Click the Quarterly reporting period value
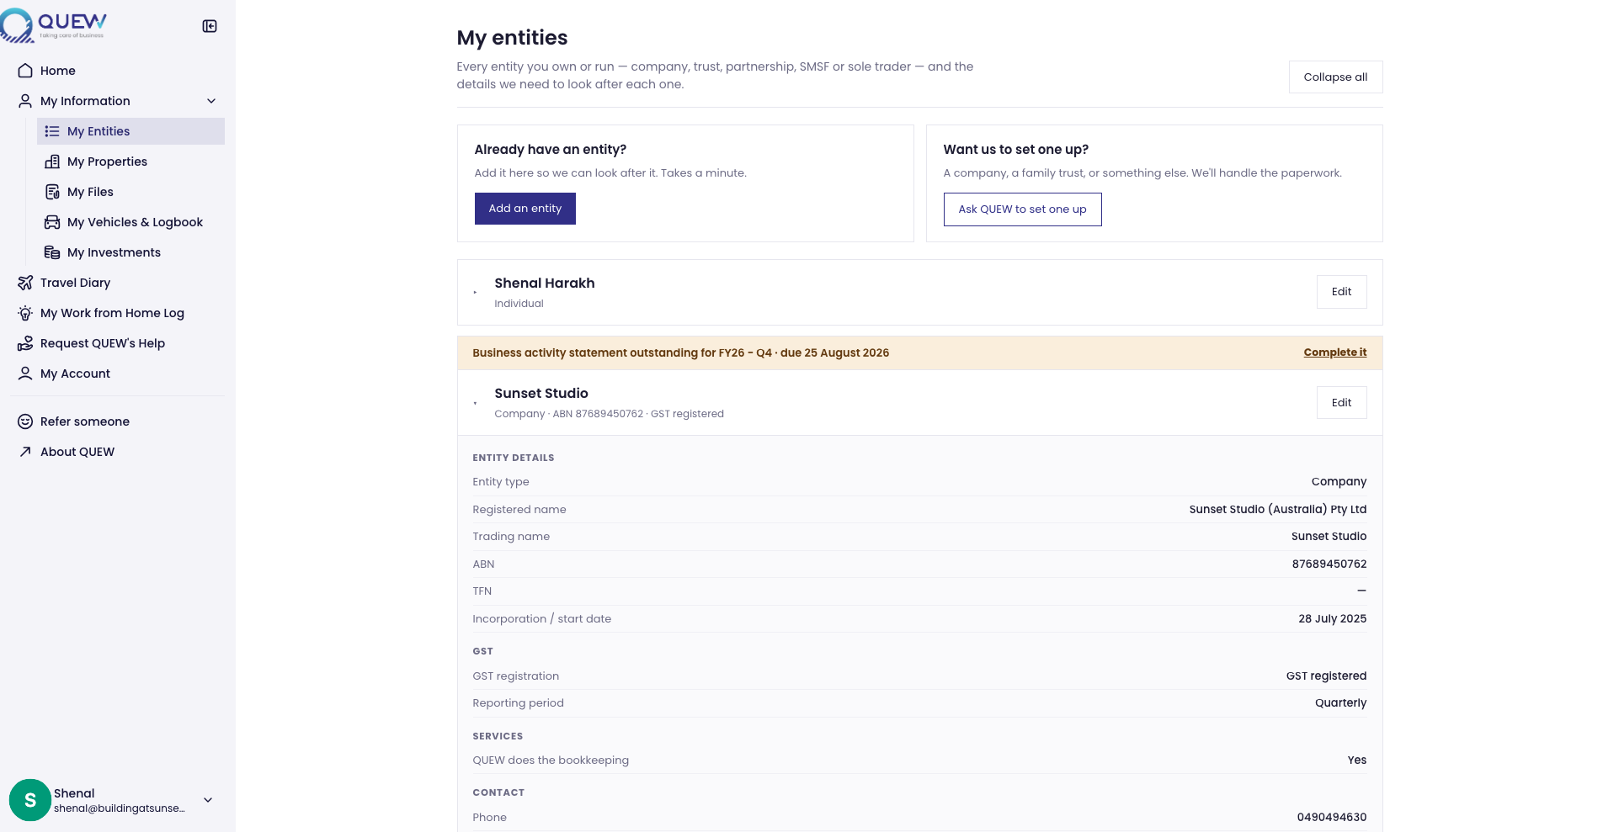 1340,702
